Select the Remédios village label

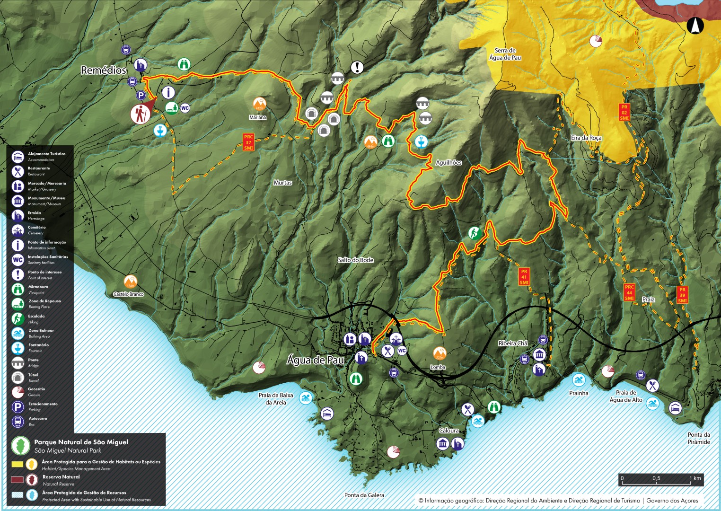[x=104, y=70]
